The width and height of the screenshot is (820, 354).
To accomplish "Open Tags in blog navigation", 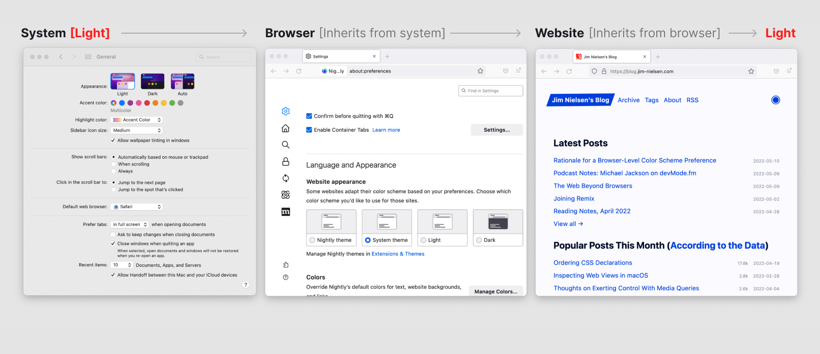I will (652, 100).
